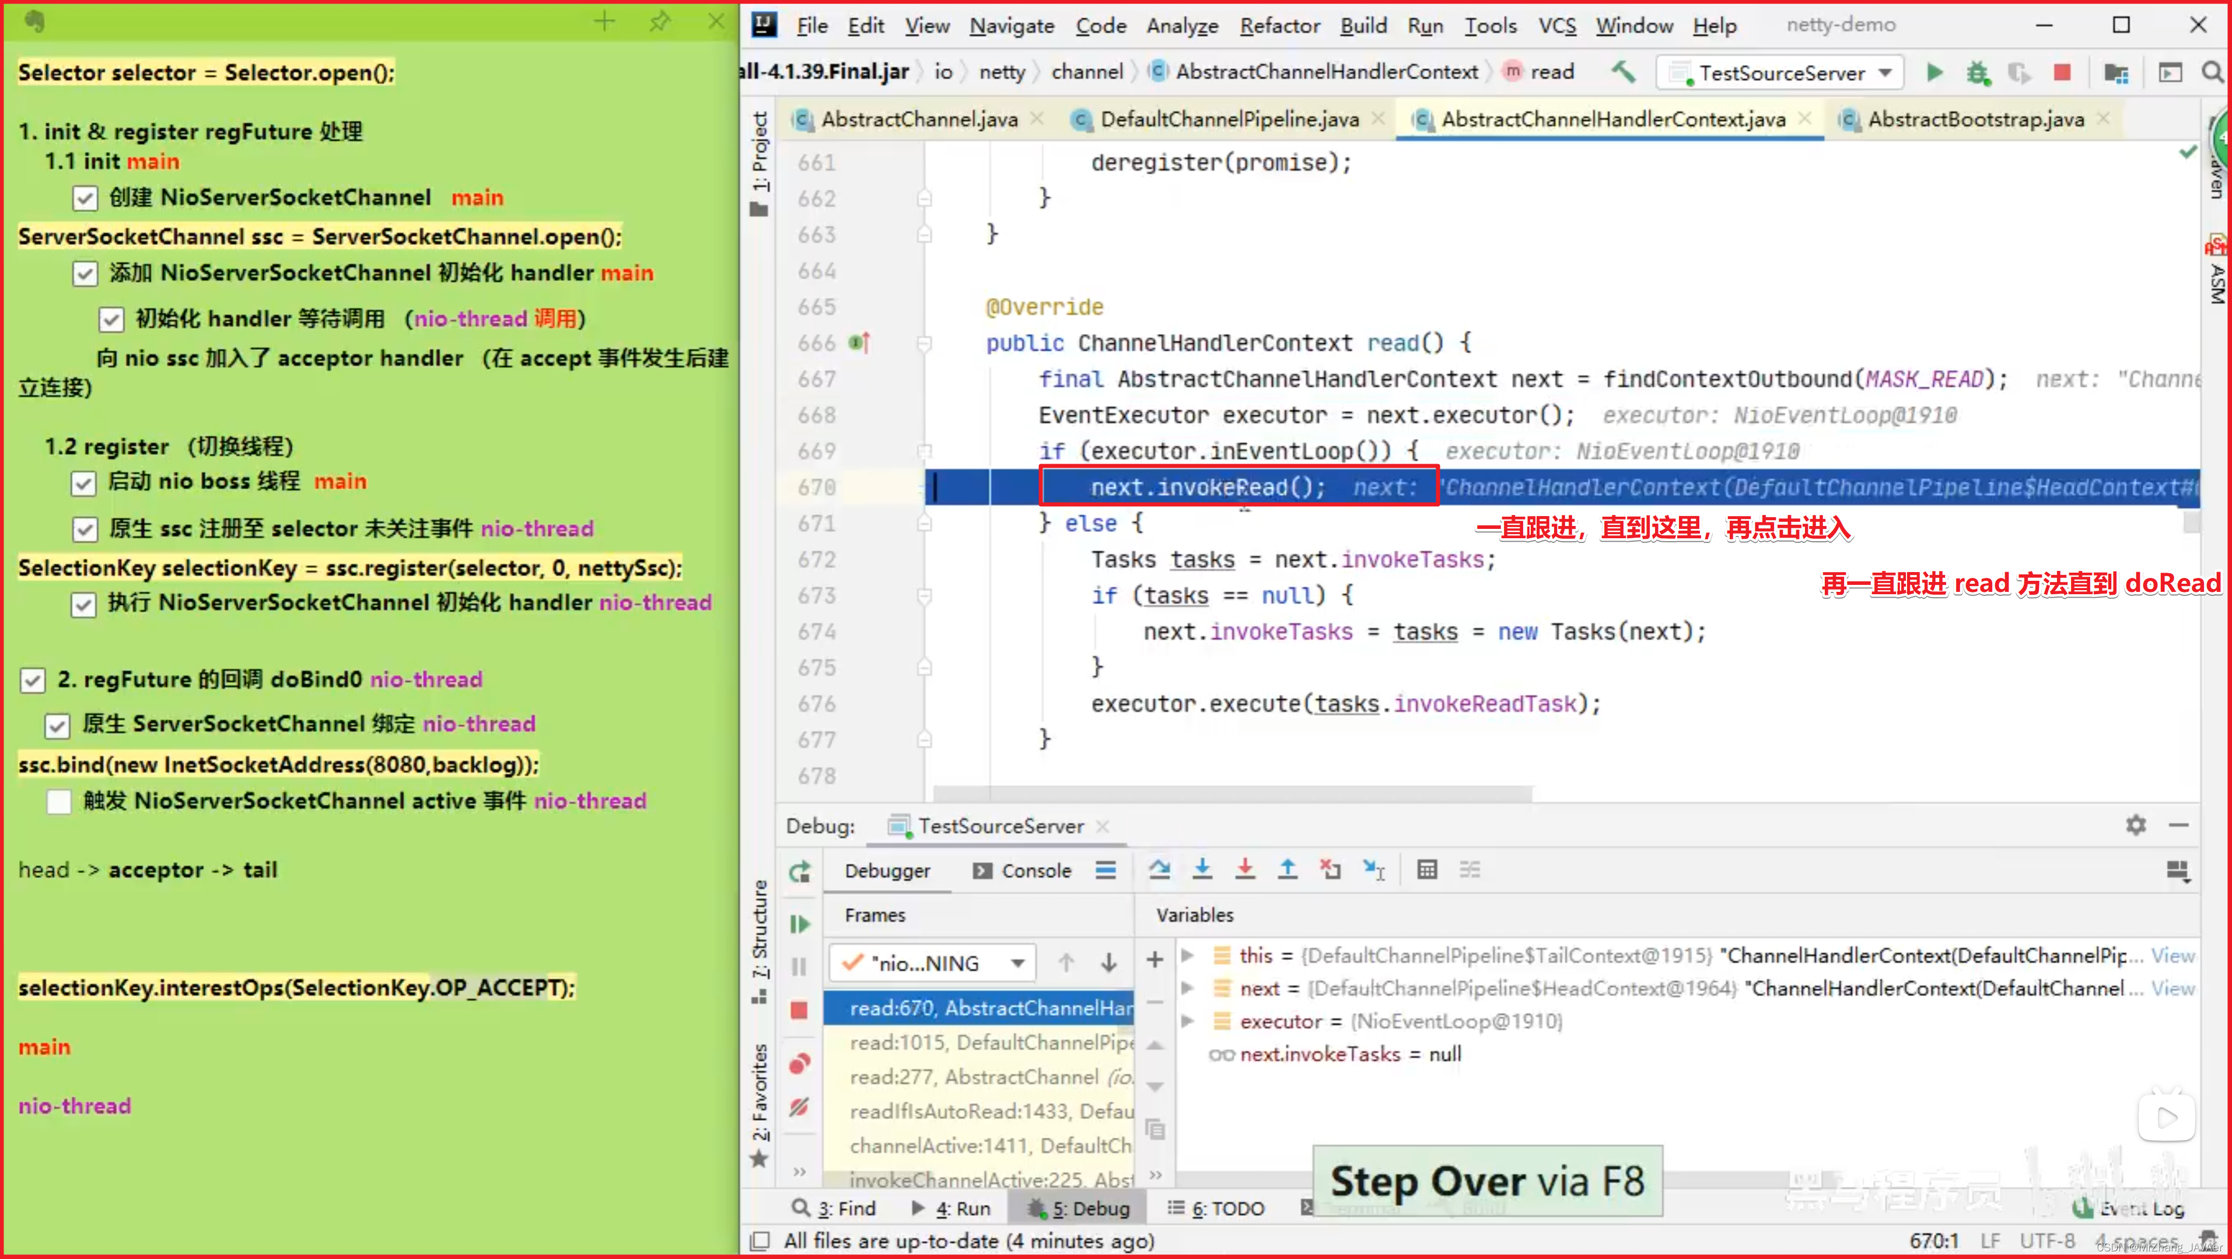Open the 3: Find tool window
This screenshot has height=1259, width=2232.
pos(834,1208)
